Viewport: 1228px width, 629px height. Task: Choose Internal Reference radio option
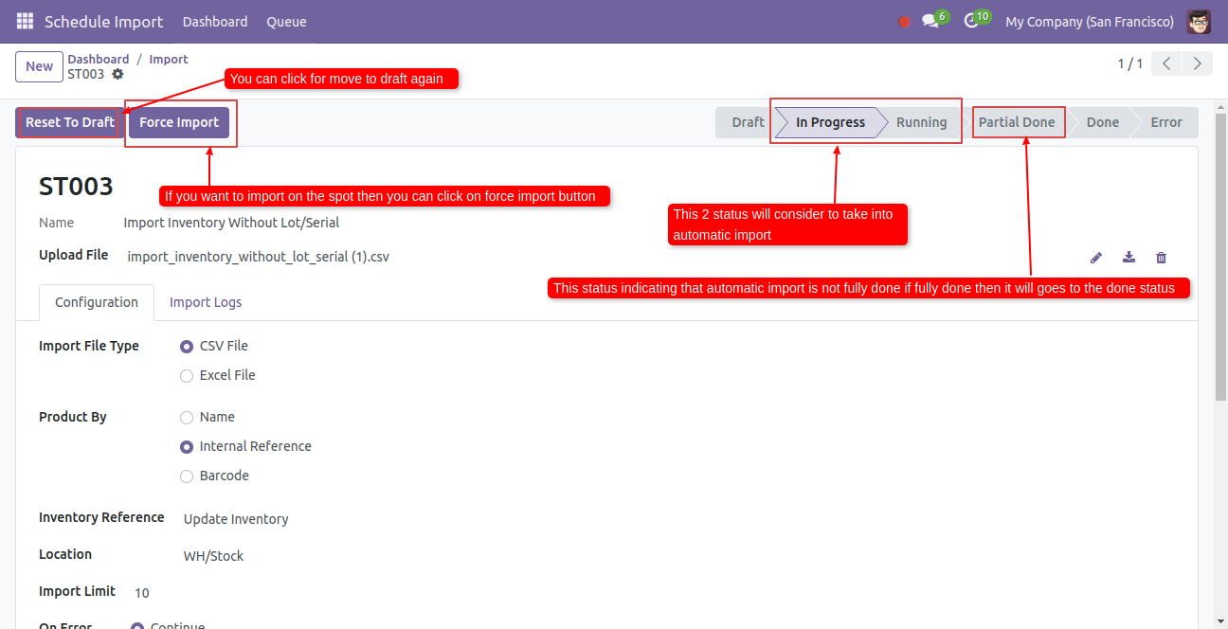(187, 447)
